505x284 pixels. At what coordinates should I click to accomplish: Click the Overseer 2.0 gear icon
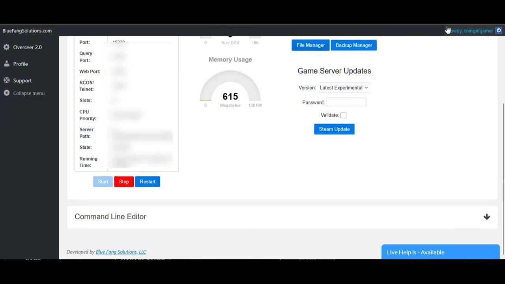pos(6,47)
